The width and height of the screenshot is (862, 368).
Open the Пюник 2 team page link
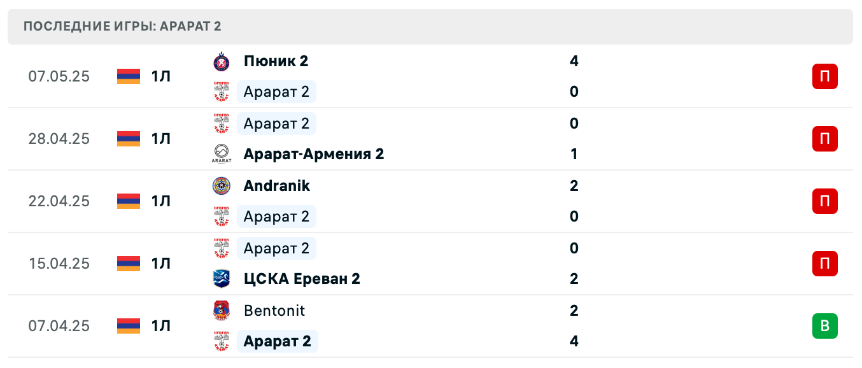pos(275,61)
